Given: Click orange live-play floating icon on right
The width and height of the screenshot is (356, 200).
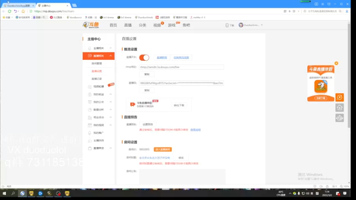Looking at the screenshot, I should (x=340, y=97).
